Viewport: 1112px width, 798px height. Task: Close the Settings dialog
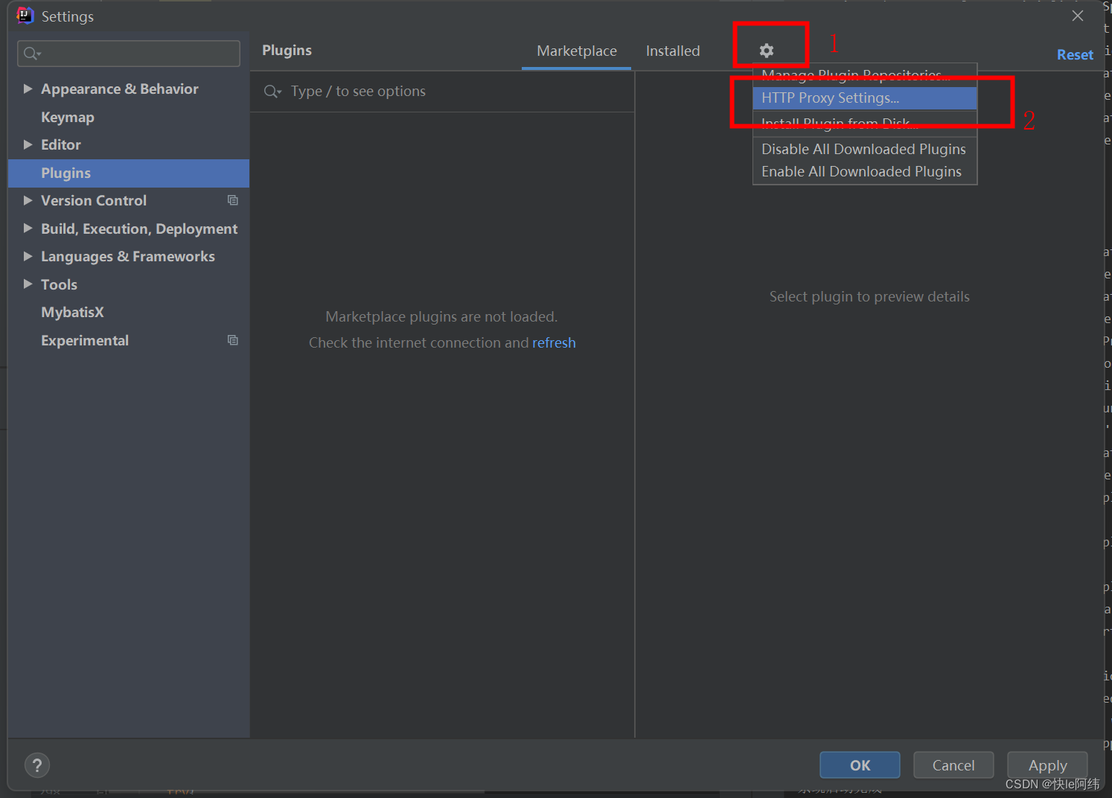point(1078,16)
